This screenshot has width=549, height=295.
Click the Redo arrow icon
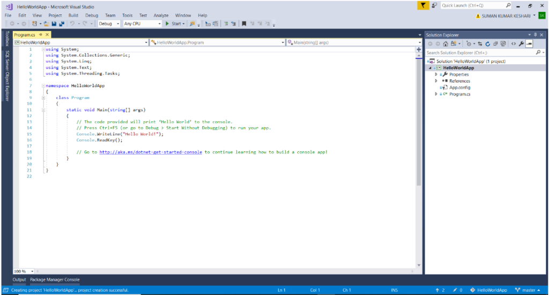point(85,24)
